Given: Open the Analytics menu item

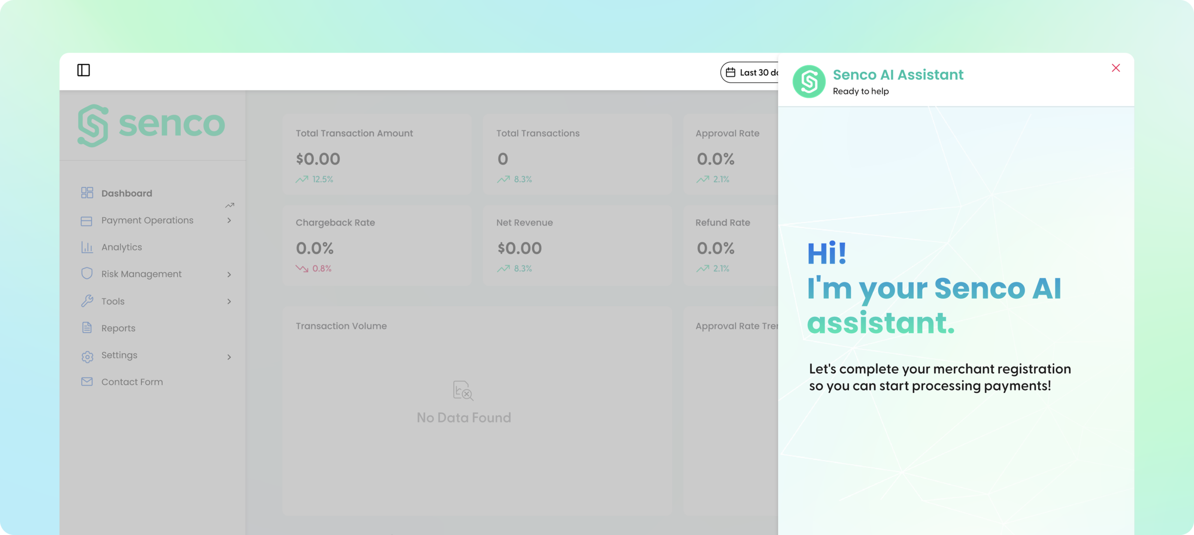Looking at the screenshot, I should 122,247.
